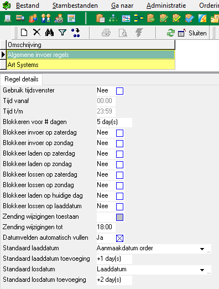Click the lightning bolt page icon
This screenshot has width=219, height=289.
tap(202, 18)
